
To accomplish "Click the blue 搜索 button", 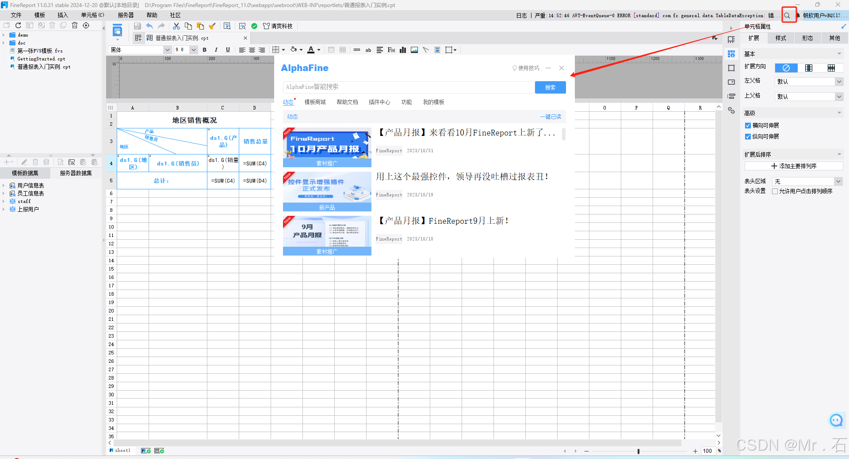I will tap(550, 87).
